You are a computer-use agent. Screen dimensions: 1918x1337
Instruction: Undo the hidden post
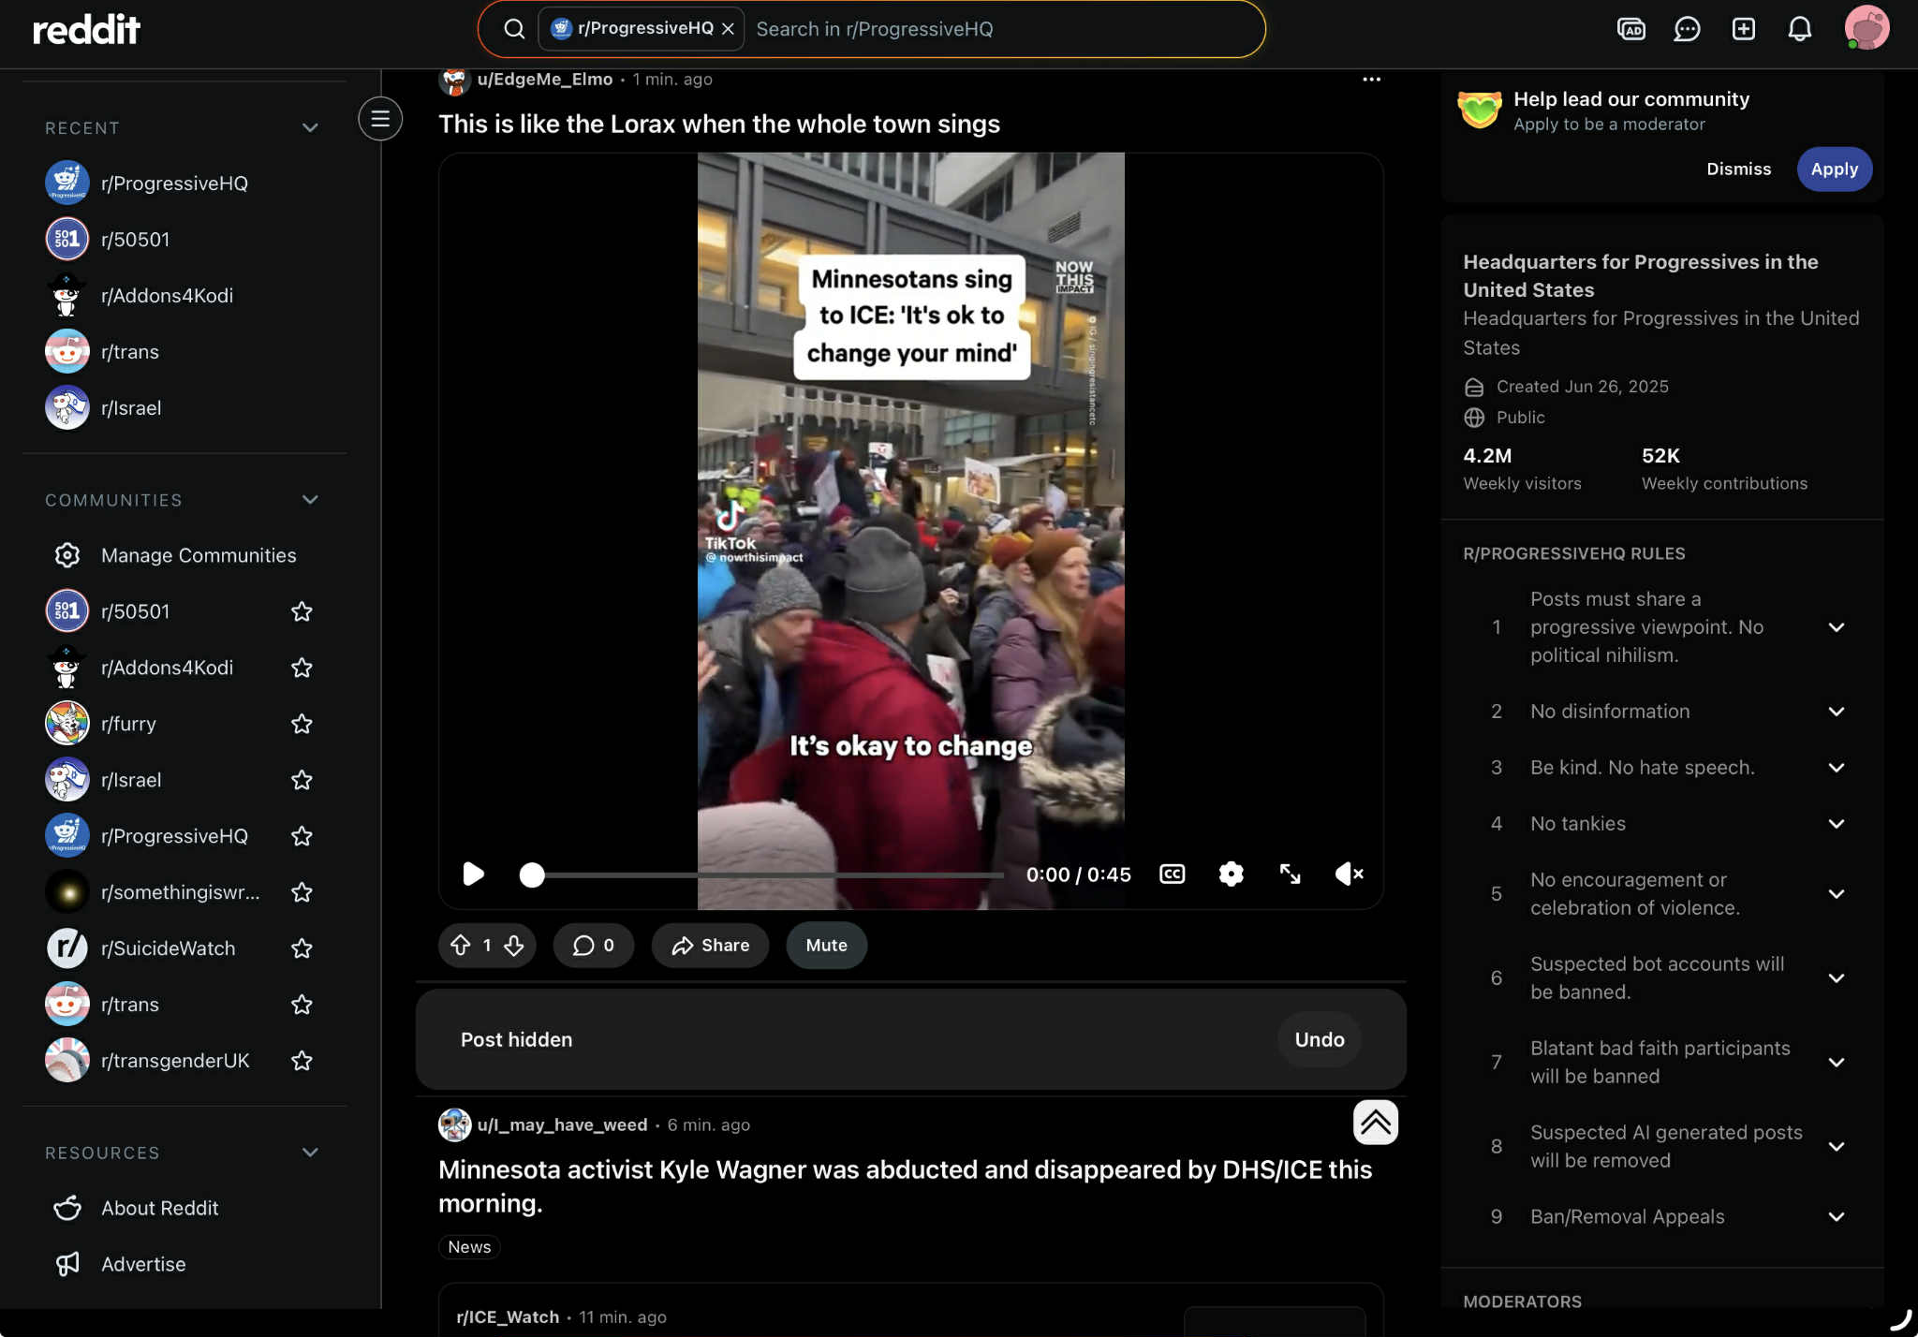(x=1319, y=1039)
